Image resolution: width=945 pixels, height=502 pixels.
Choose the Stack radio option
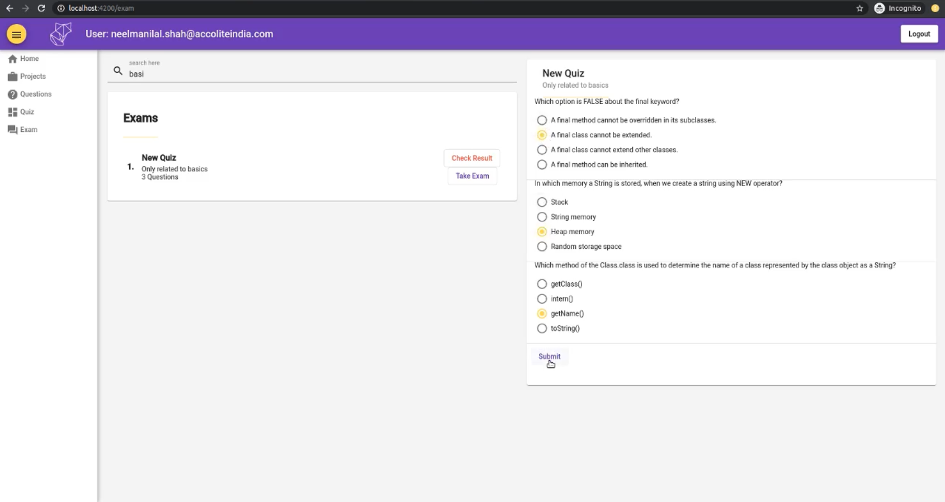click(x=542, y=202)
